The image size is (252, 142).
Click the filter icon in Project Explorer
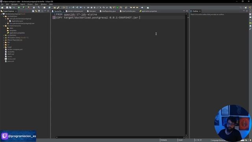39,11
